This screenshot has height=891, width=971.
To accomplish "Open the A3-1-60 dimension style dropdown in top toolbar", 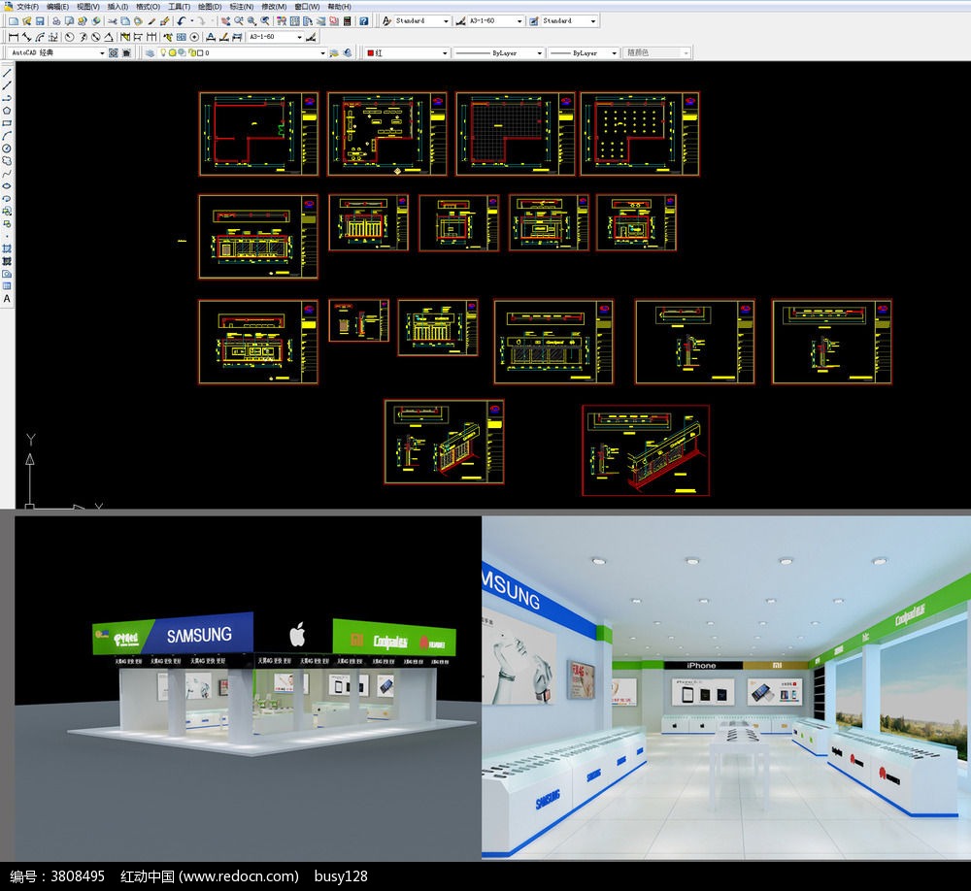I will pos(519,21).
